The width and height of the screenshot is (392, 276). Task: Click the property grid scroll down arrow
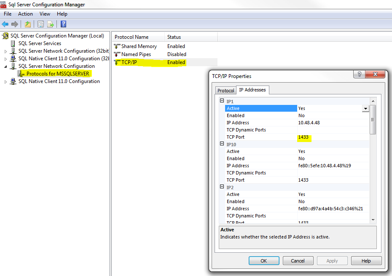[x=373, y=220]
